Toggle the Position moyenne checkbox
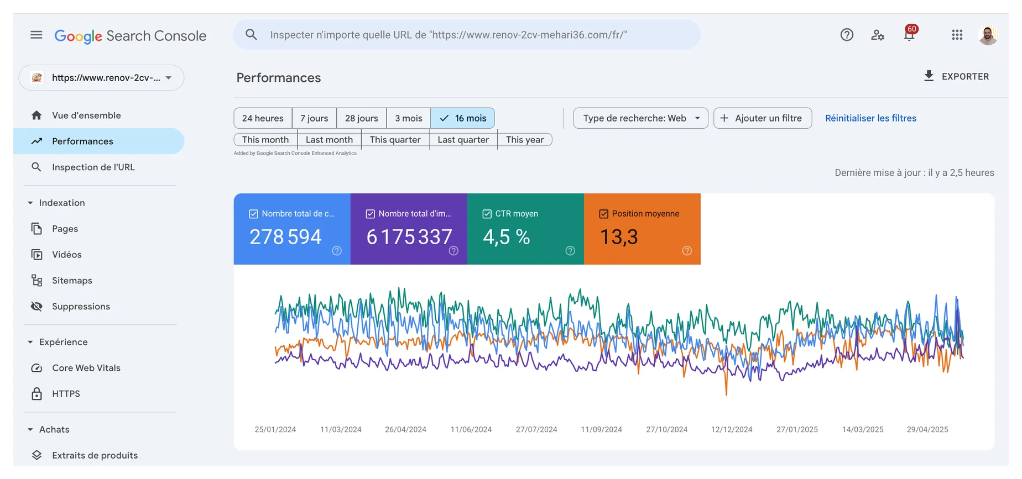The height and width of the screenshot is (479, 1022). click(604, 214)
